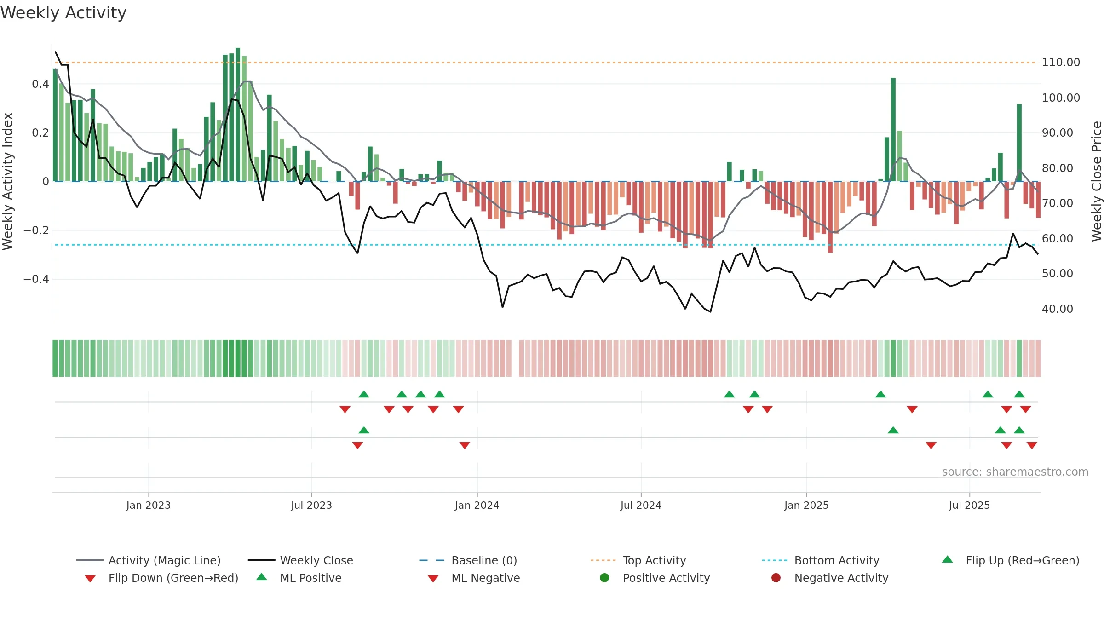Click the source: sharemaestro.com text
The image size is (1104, 621).
pos(1015,471)
